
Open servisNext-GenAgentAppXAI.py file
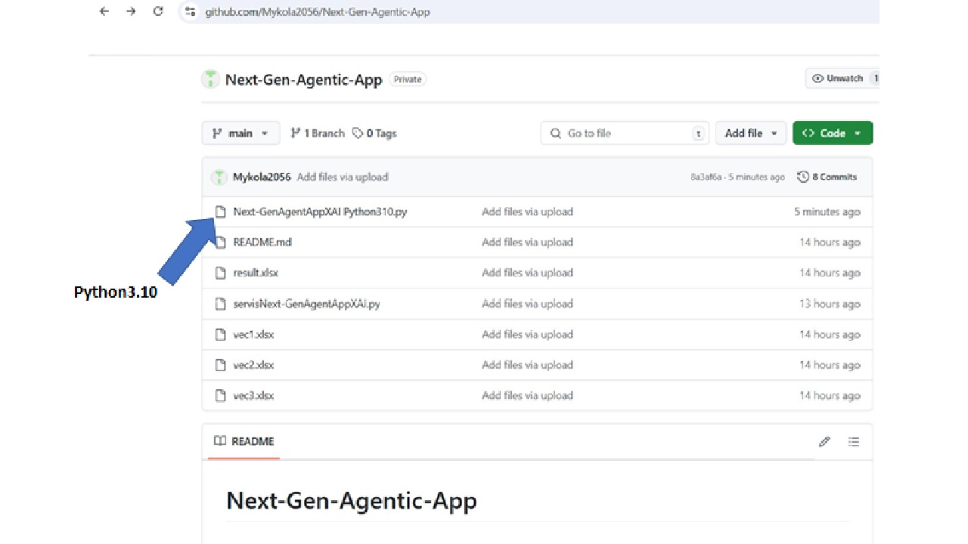306,304
